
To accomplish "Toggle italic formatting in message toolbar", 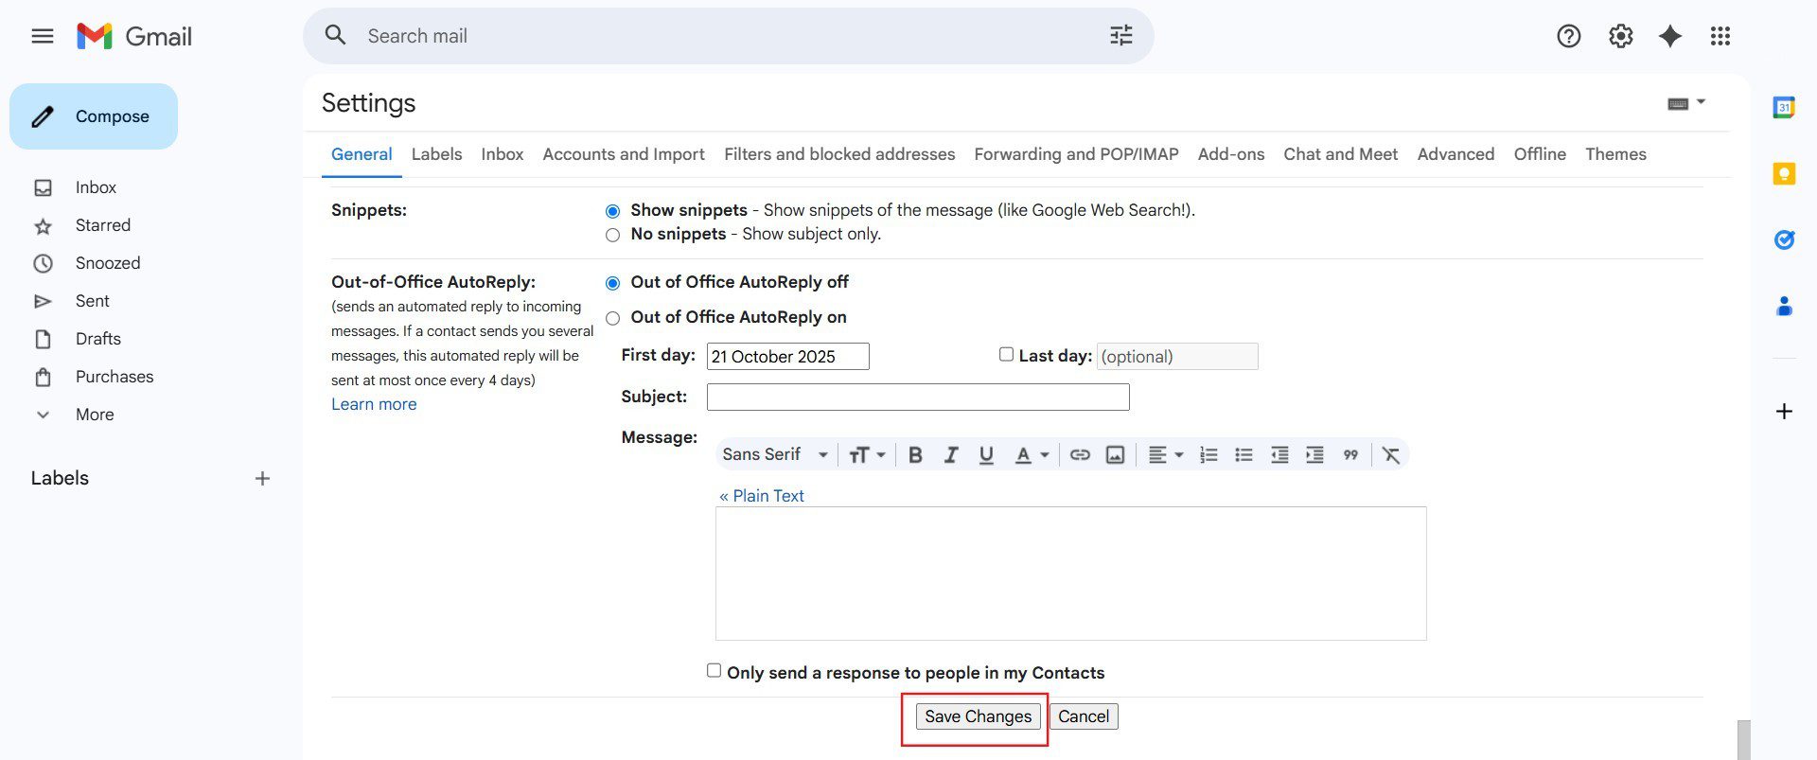I will pyautogui.click(x=950, y=455).
